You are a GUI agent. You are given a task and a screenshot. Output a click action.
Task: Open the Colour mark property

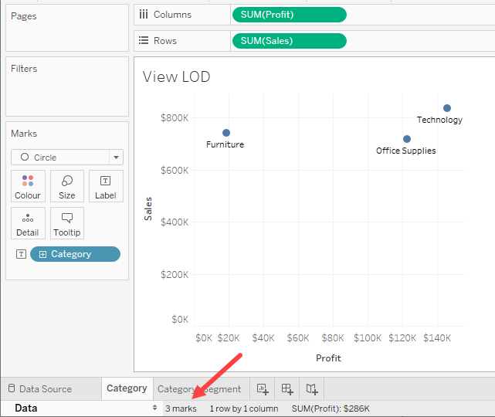28,186
